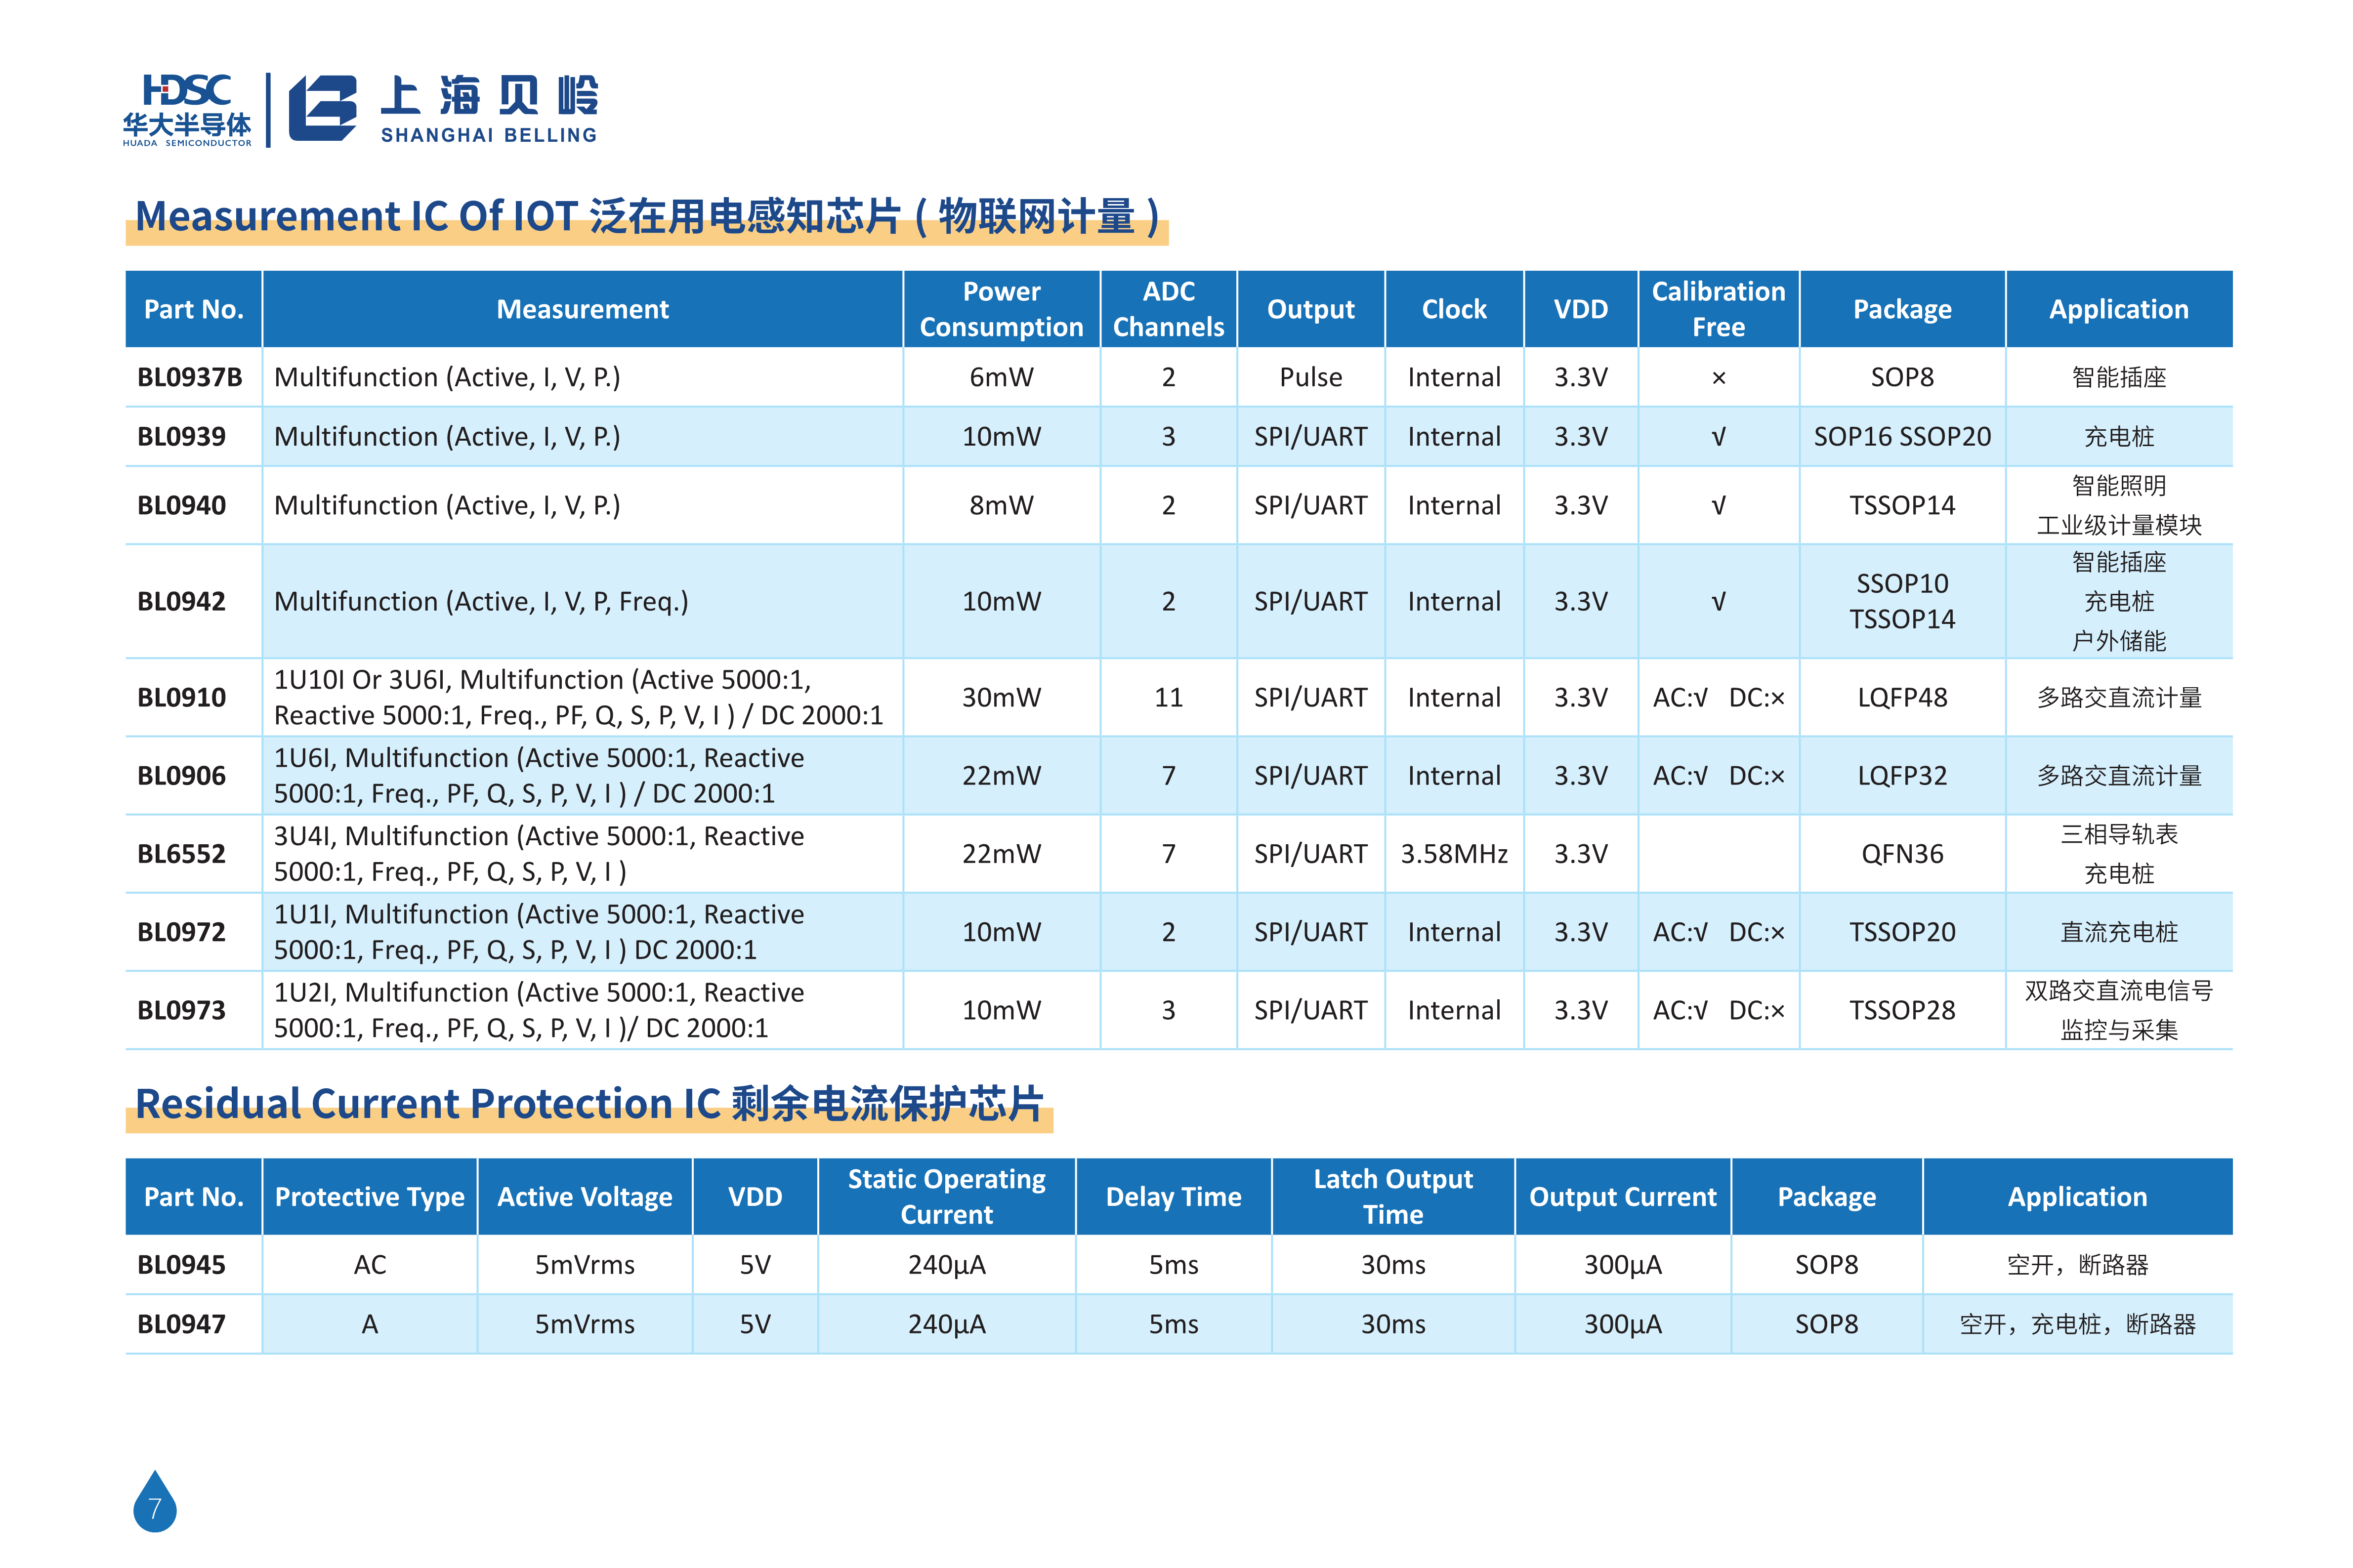The height and width of the screenshot is (1568, 2353).
Task: Click the TSSOP14 package for BL0940
Action: pos(1902,505)
